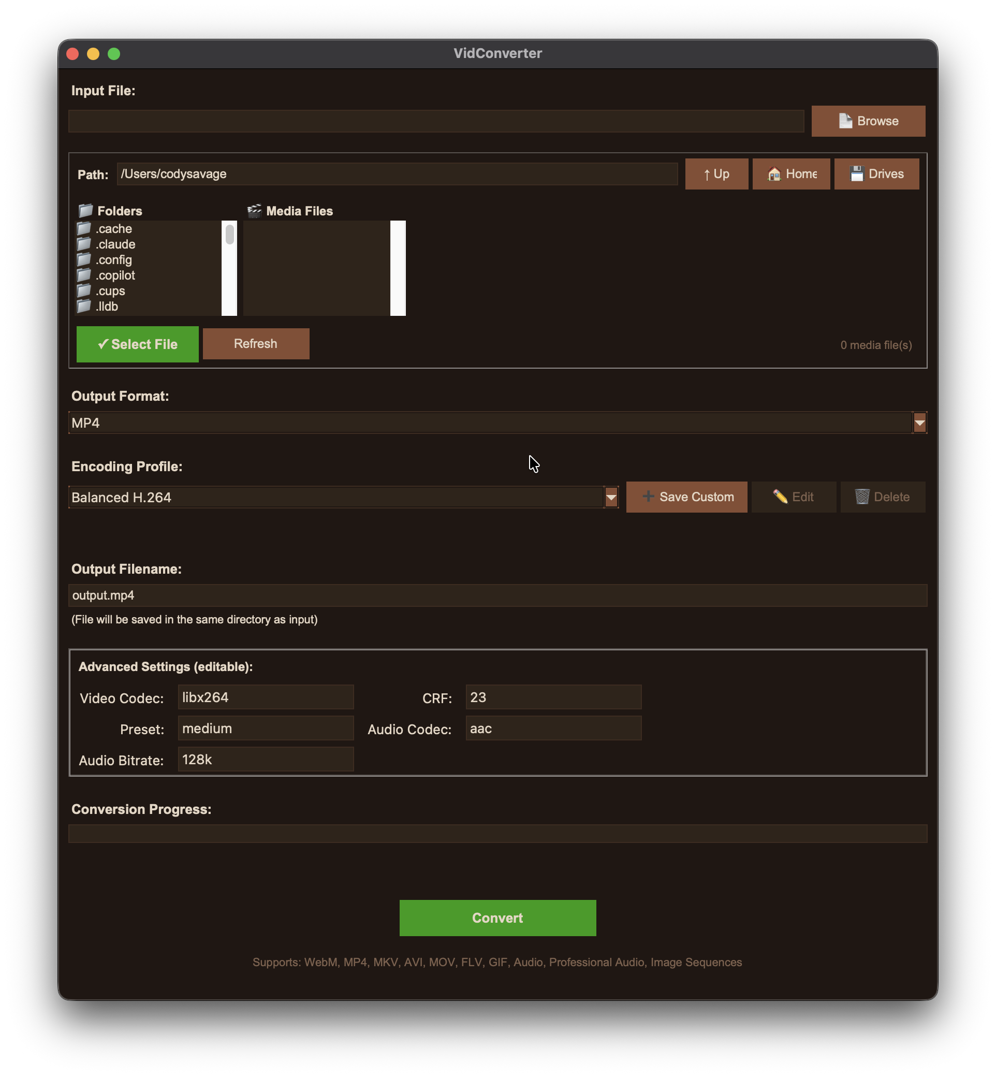Image resolution: width=996 pixels, height=1077 pixels.
Task: Jump to the Home directory
Action: [x=790, y=174]
